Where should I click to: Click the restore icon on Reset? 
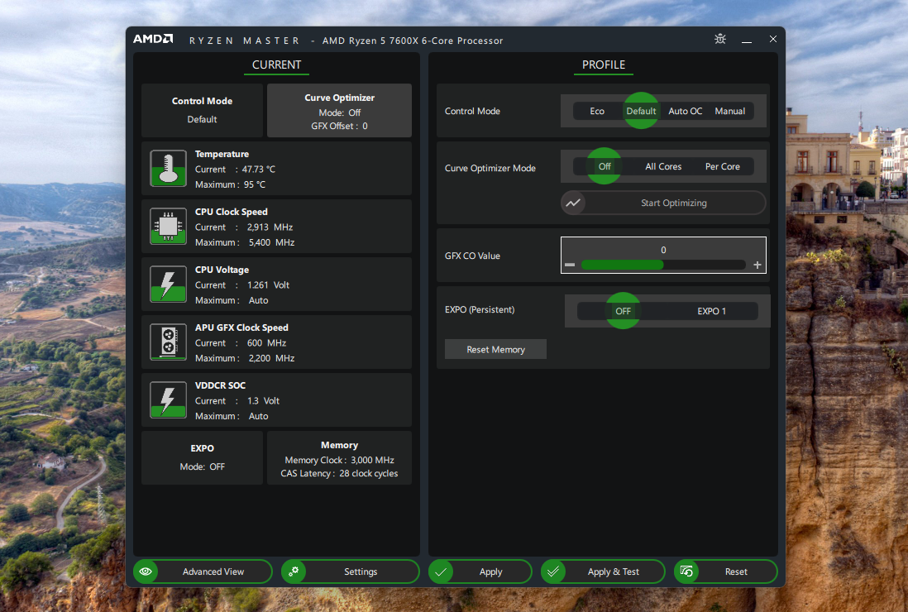(687, 571)
